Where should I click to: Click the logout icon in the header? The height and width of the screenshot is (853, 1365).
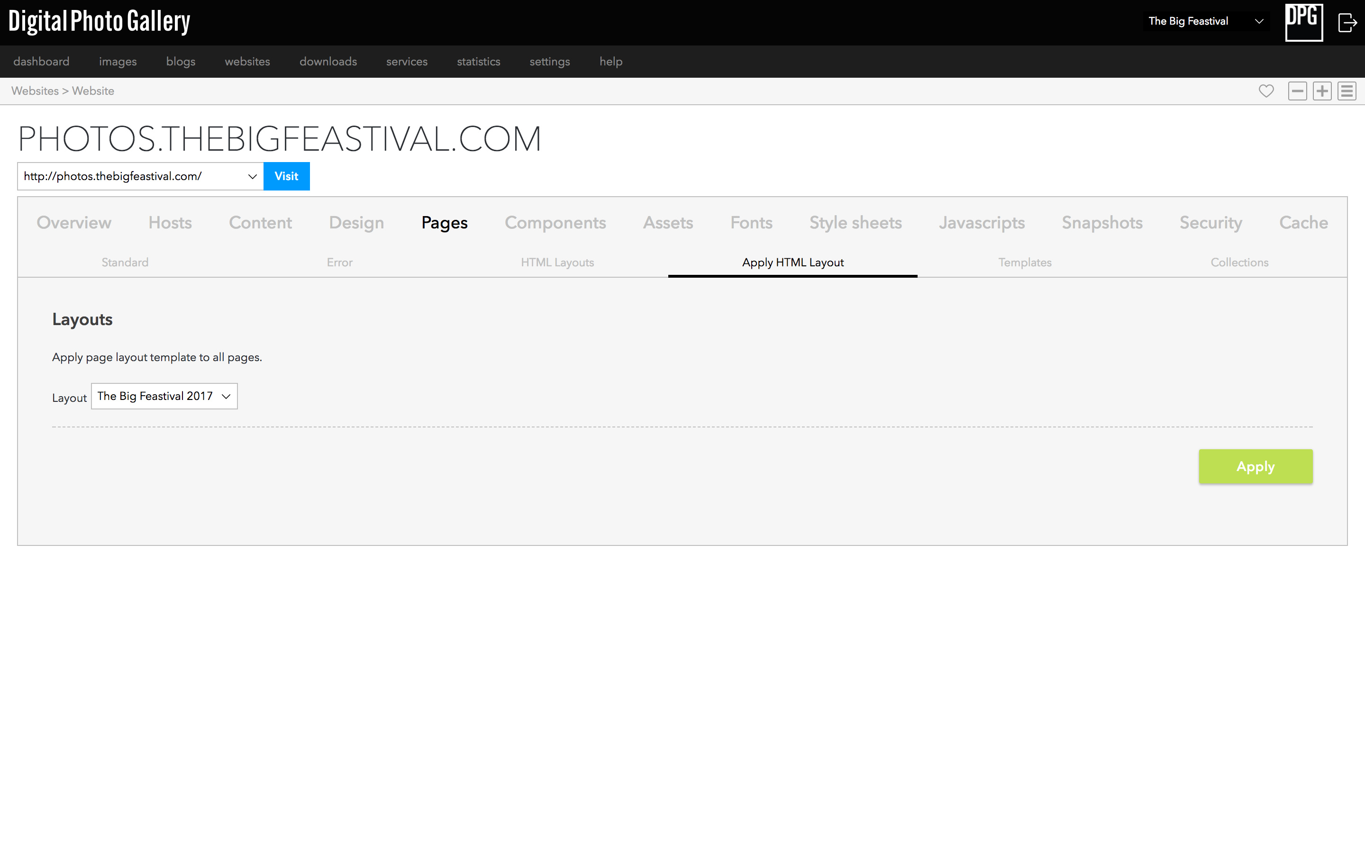coord(1347,23)
